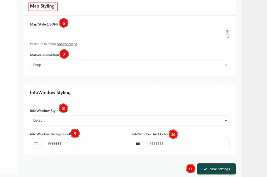This screenshot has height=177, width=267.
Task: Focus the Map Style JSON text area
Action: coord(127,34)
